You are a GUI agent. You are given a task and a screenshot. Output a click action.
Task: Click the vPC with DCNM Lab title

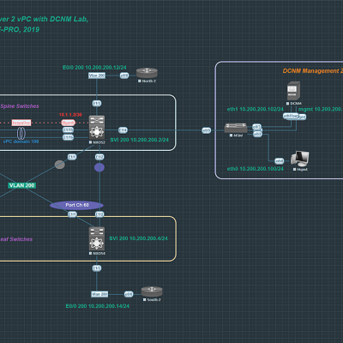point(44,19)
